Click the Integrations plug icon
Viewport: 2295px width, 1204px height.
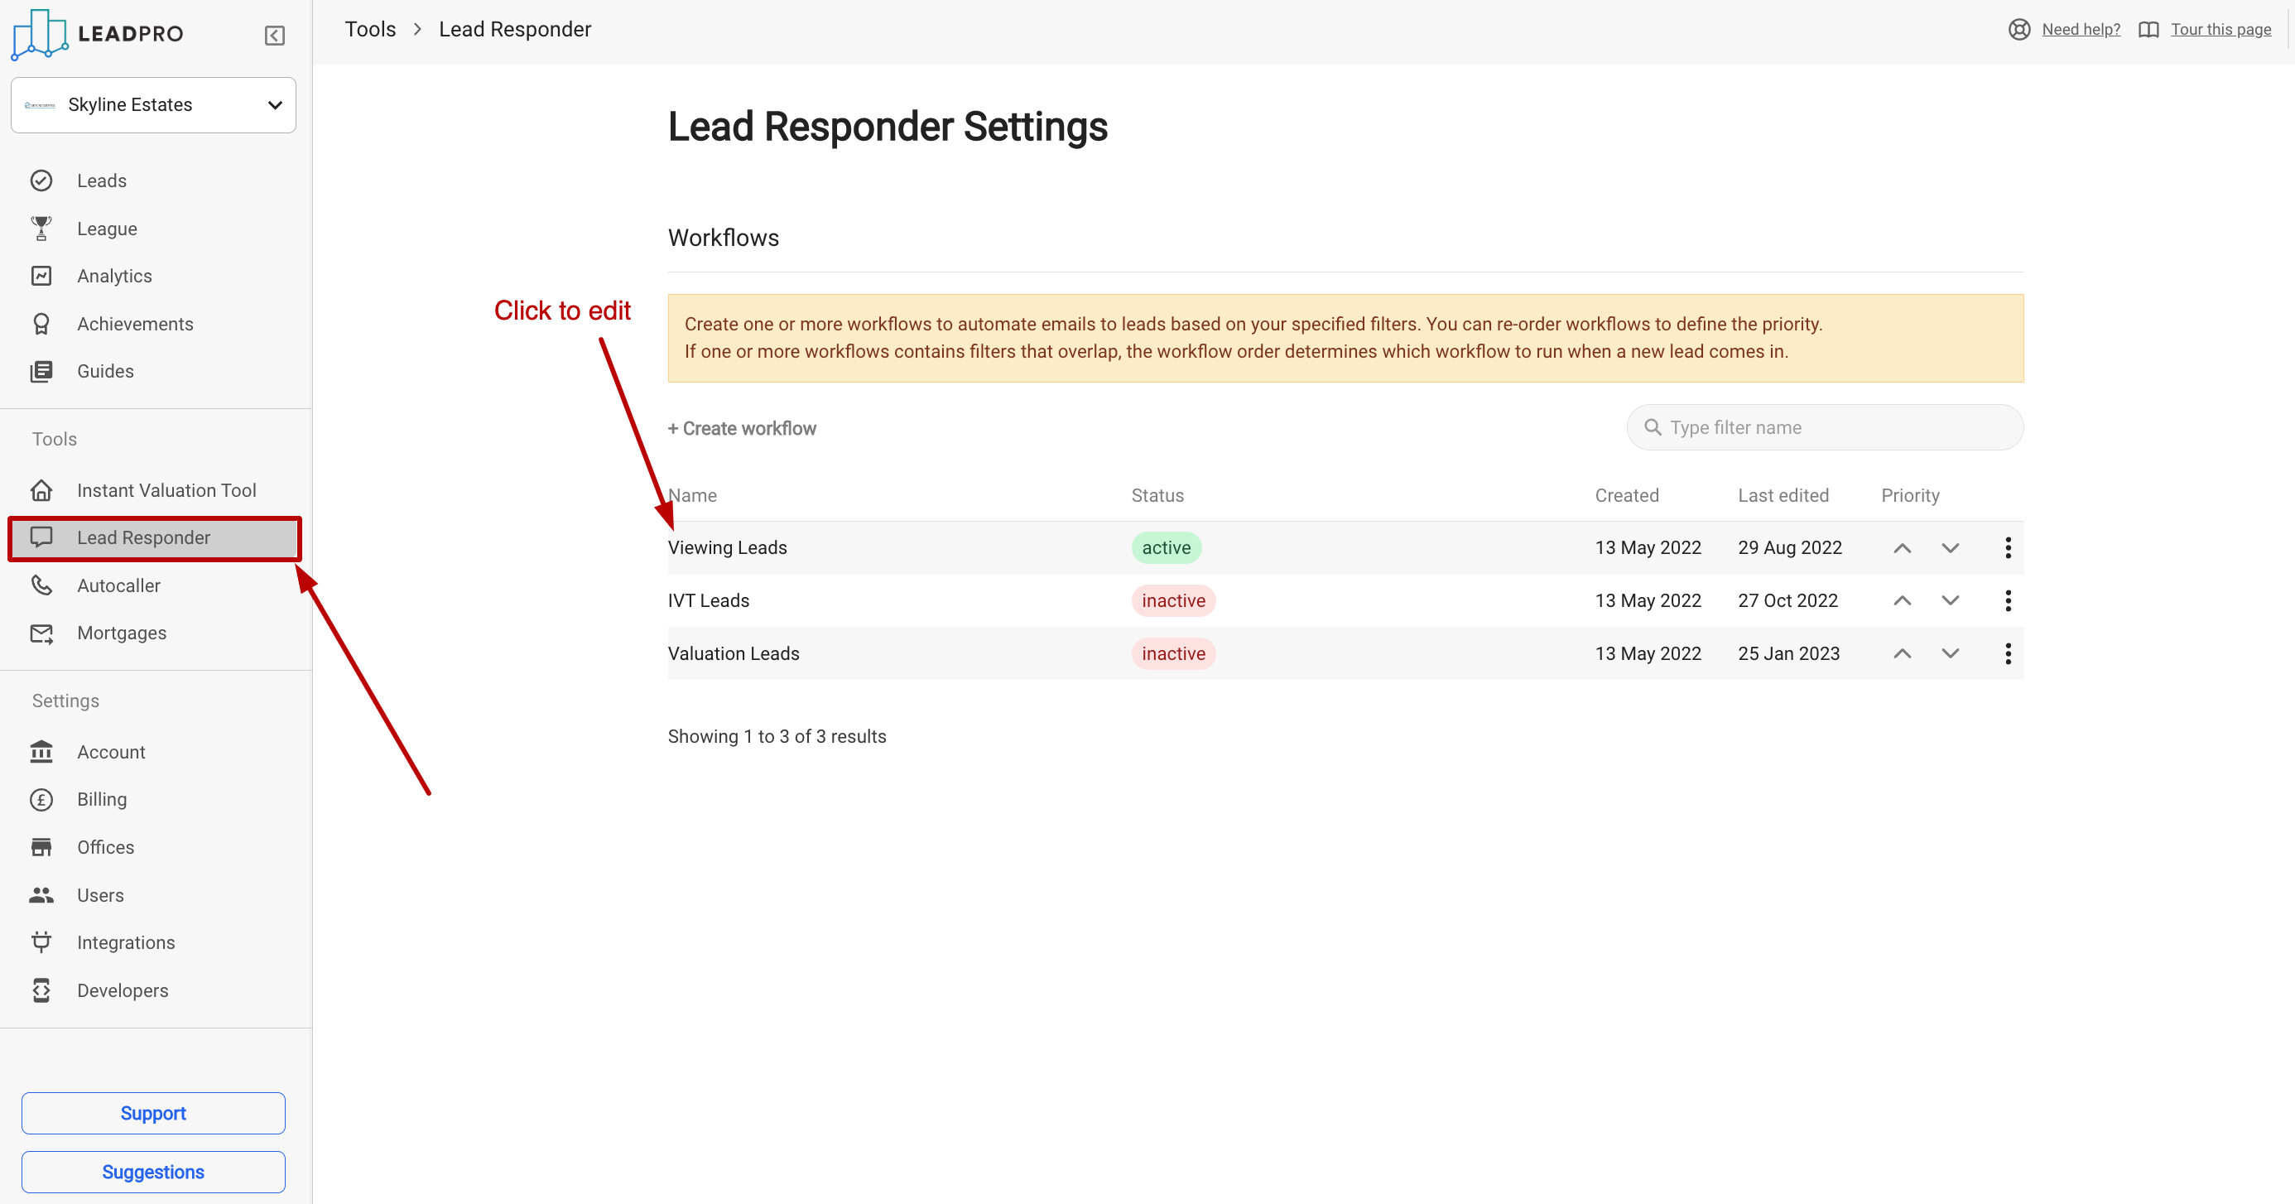[x=41, y=942]
